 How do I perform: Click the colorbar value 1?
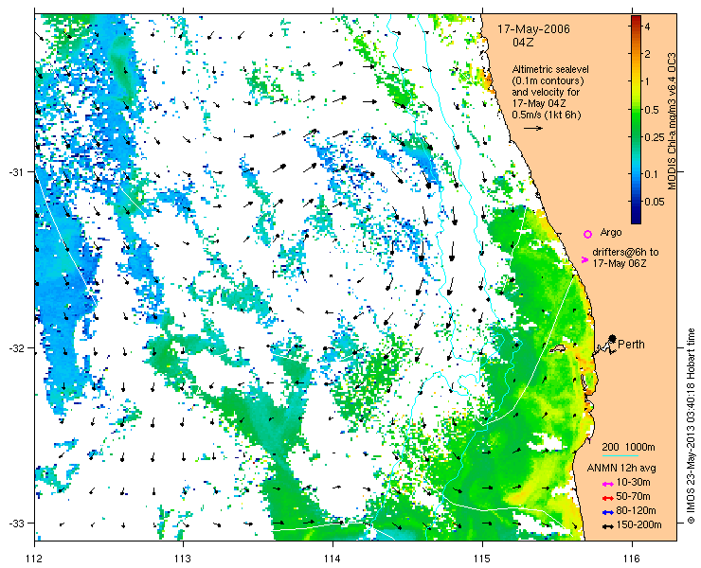647,81
